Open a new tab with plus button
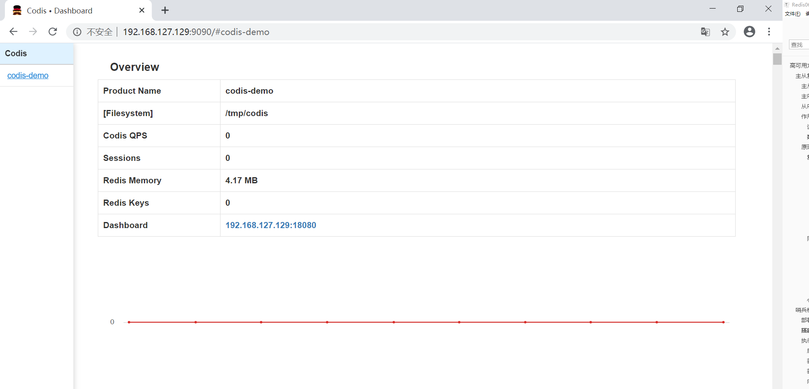 165,11
